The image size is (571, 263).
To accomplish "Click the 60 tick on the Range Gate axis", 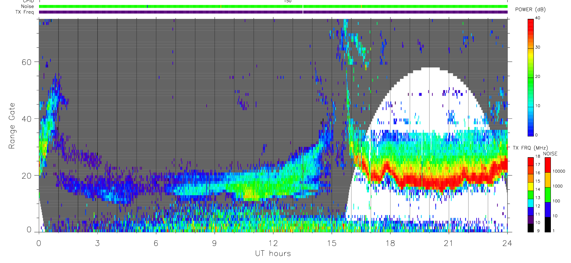I will pyautogui.click(x=27, y=62).
